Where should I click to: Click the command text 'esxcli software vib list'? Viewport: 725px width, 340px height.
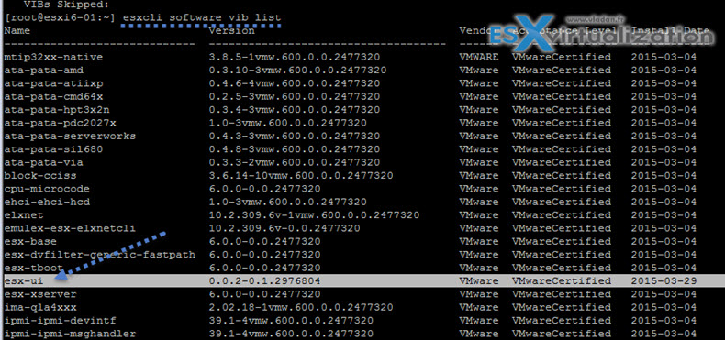(x=202, y=18)
